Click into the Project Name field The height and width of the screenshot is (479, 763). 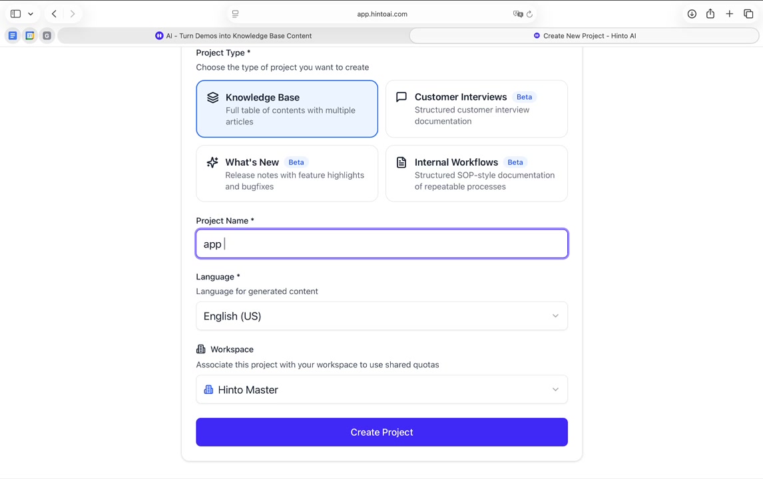click(x=381, y=244)
